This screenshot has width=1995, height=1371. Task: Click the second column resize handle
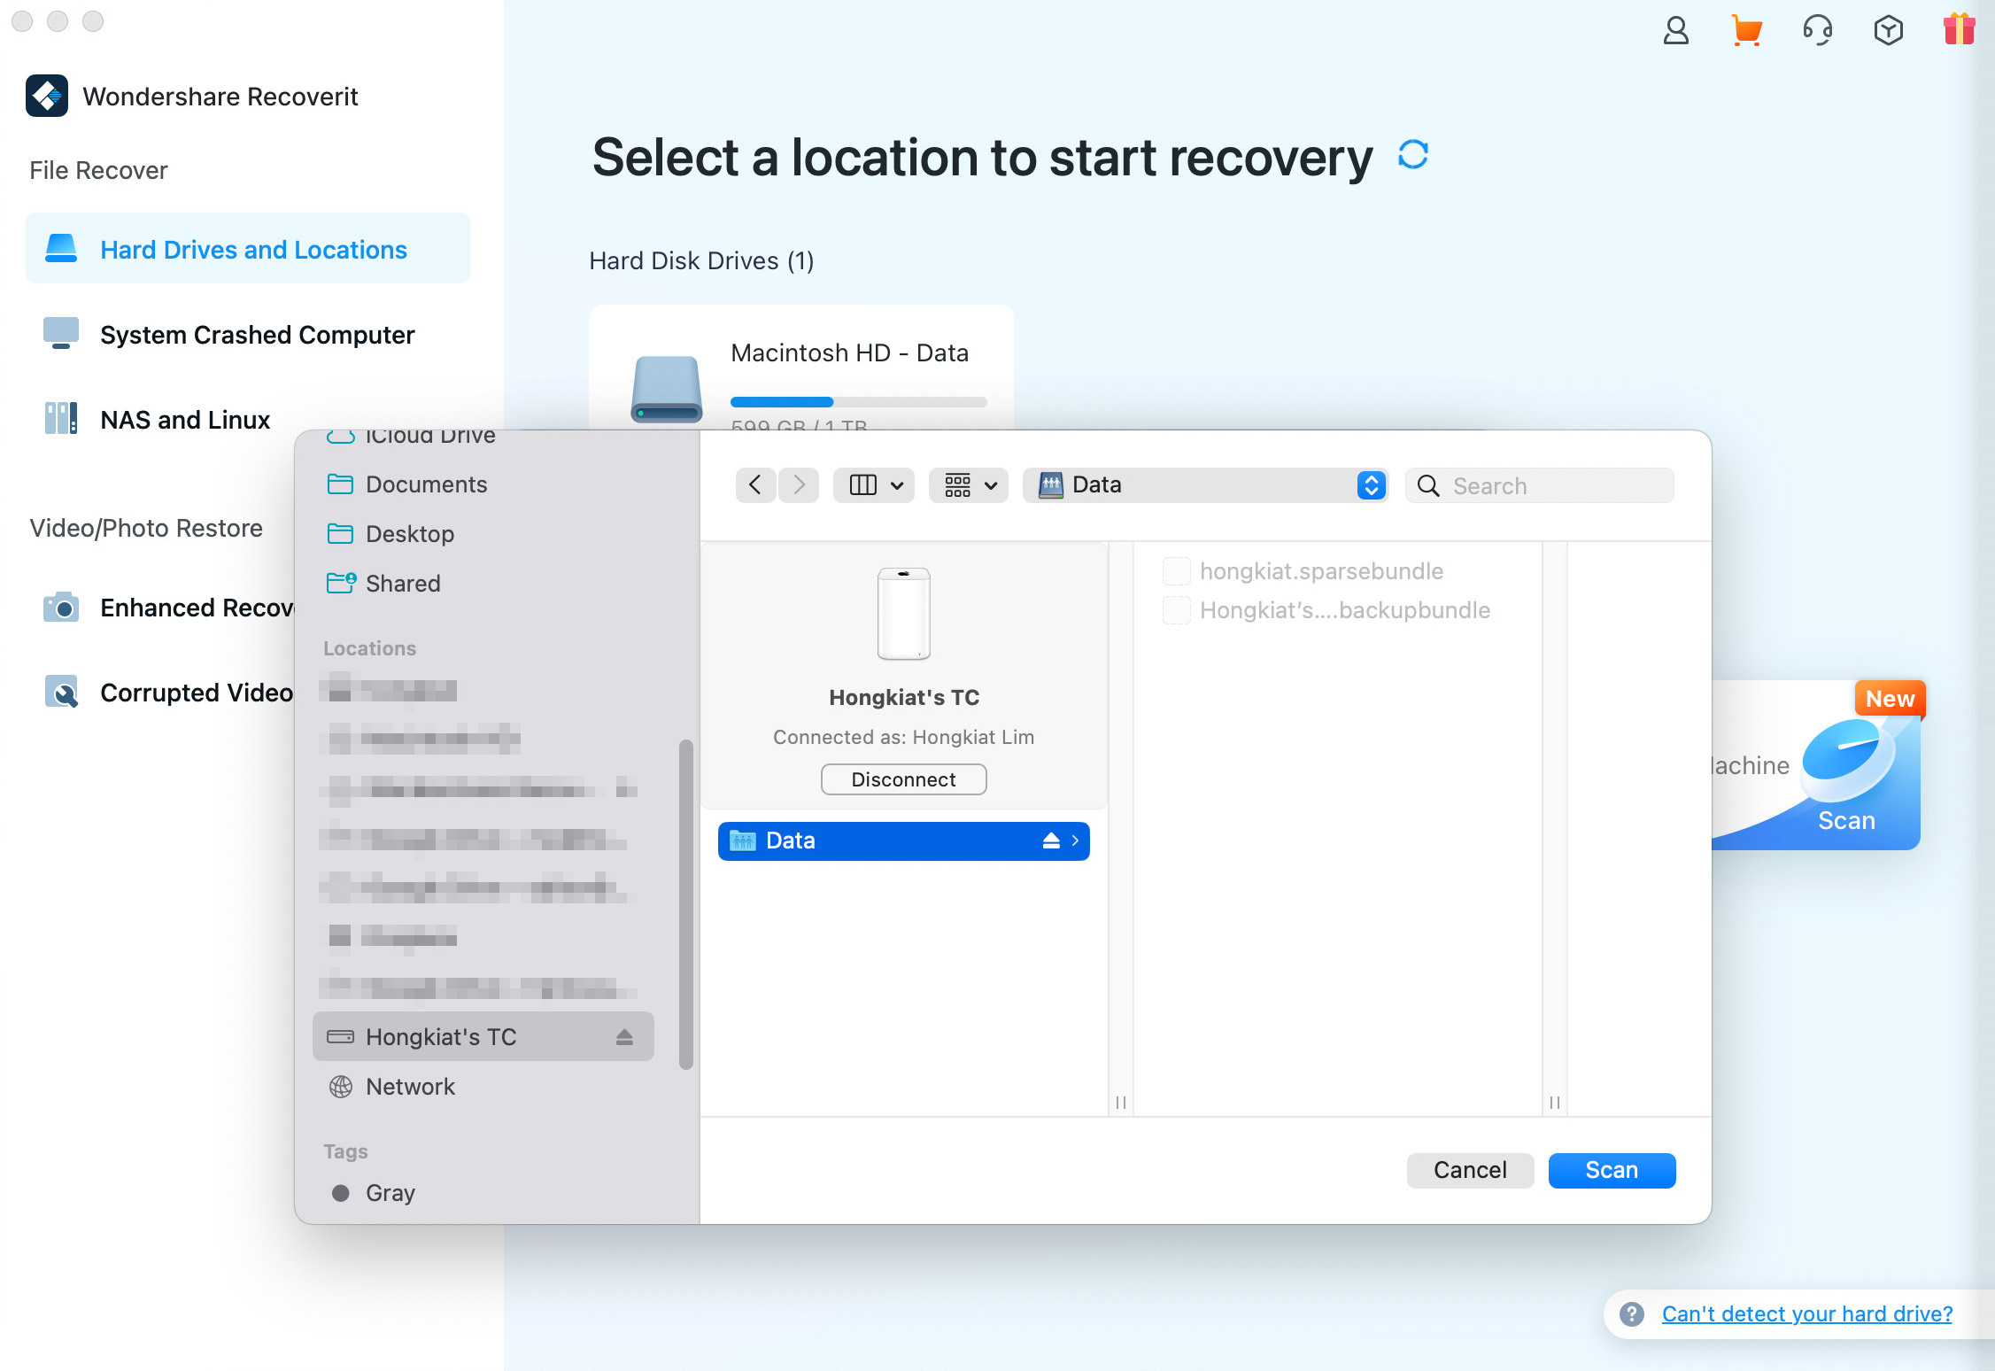pos(1555,1102)
